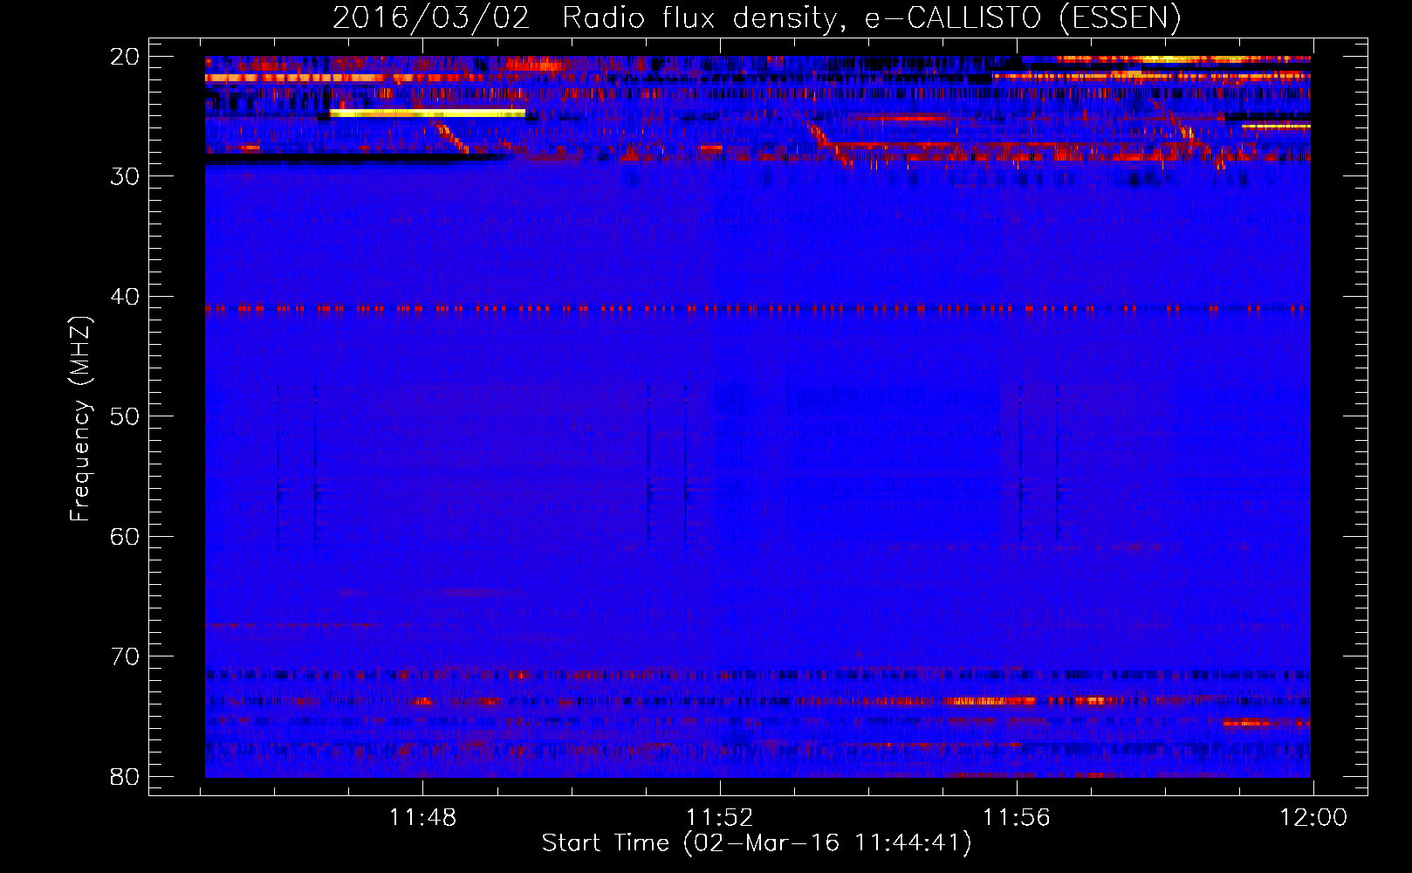Click the 40 frequency tick label
The height and width of the screenshot is (873, 1412).
pyautogui.click(x=126, y=297)
